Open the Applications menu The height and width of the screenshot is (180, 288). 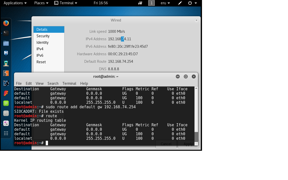pos(15,3)
